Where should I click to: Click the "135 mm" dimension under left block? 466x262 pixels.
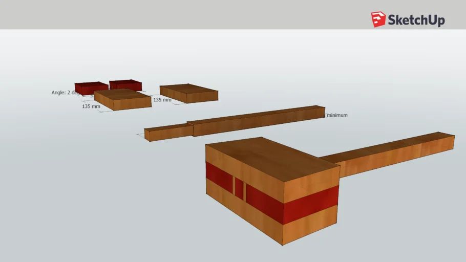coord(91,106)
